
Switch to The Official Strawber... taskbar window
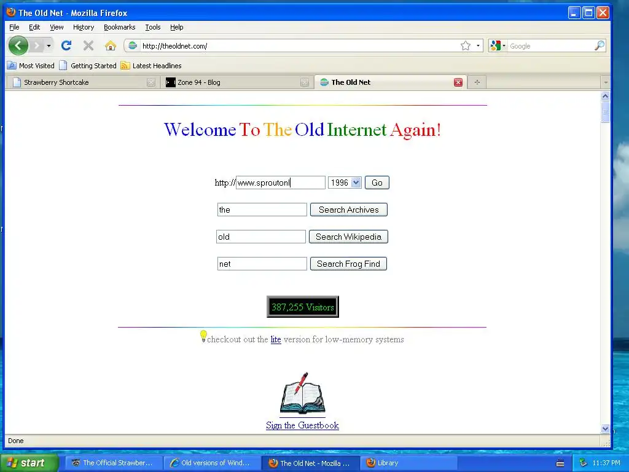pyautogui.click(x=114, y=463)
